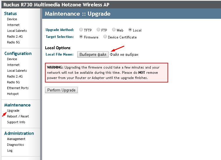Open Local Subnets under Status section
The width and height of the screenshot is (221, 160).
tap(17, 31)
